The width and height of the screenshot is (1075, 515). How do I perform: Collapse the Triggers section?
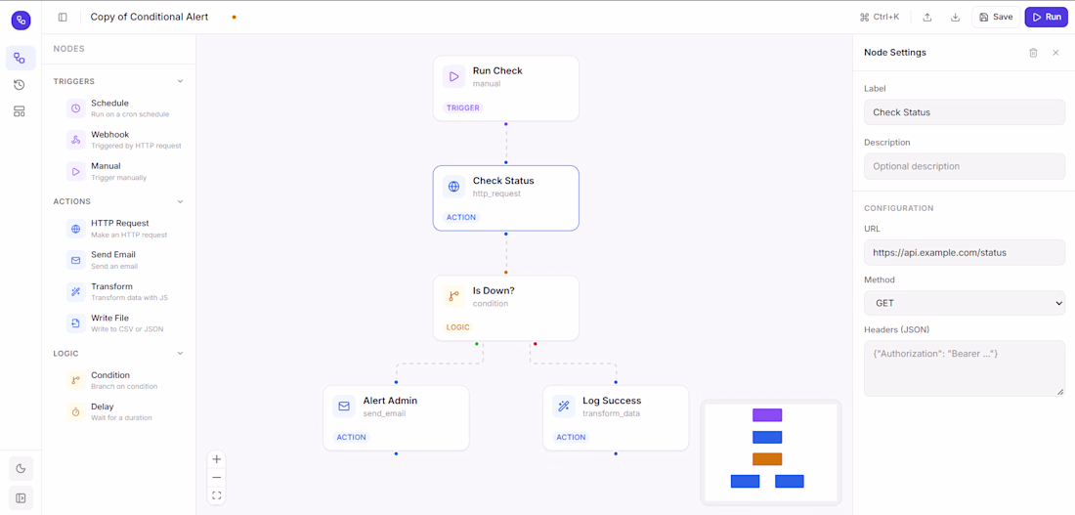[x=181, y=81]
